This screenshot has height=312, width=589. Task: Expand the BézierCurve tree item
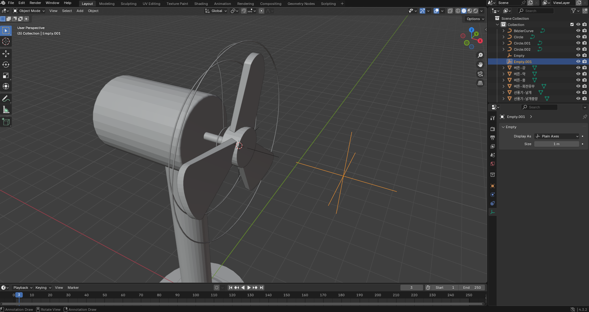click(503, 31)
